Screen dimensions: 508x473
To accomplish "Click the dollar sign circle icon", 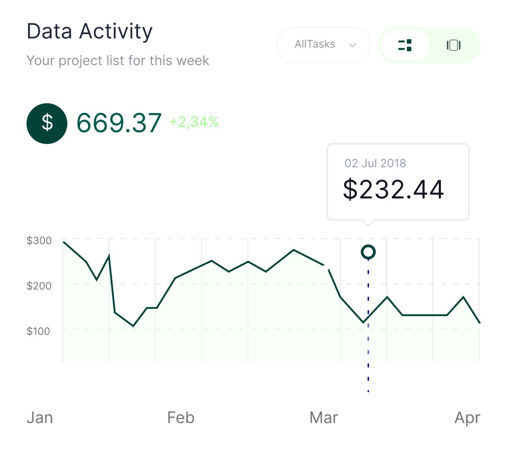I will (x=47, y=123).
